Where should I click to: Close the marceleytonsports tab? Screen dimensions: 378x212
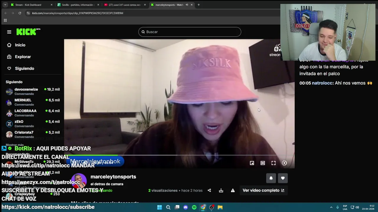tap(192, 5)
